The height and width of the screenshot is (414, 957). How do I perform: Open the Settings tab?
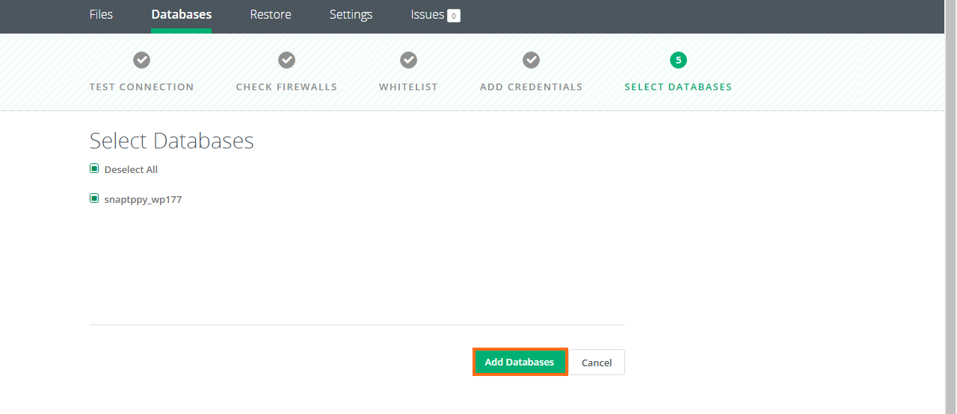click(351, 15)
